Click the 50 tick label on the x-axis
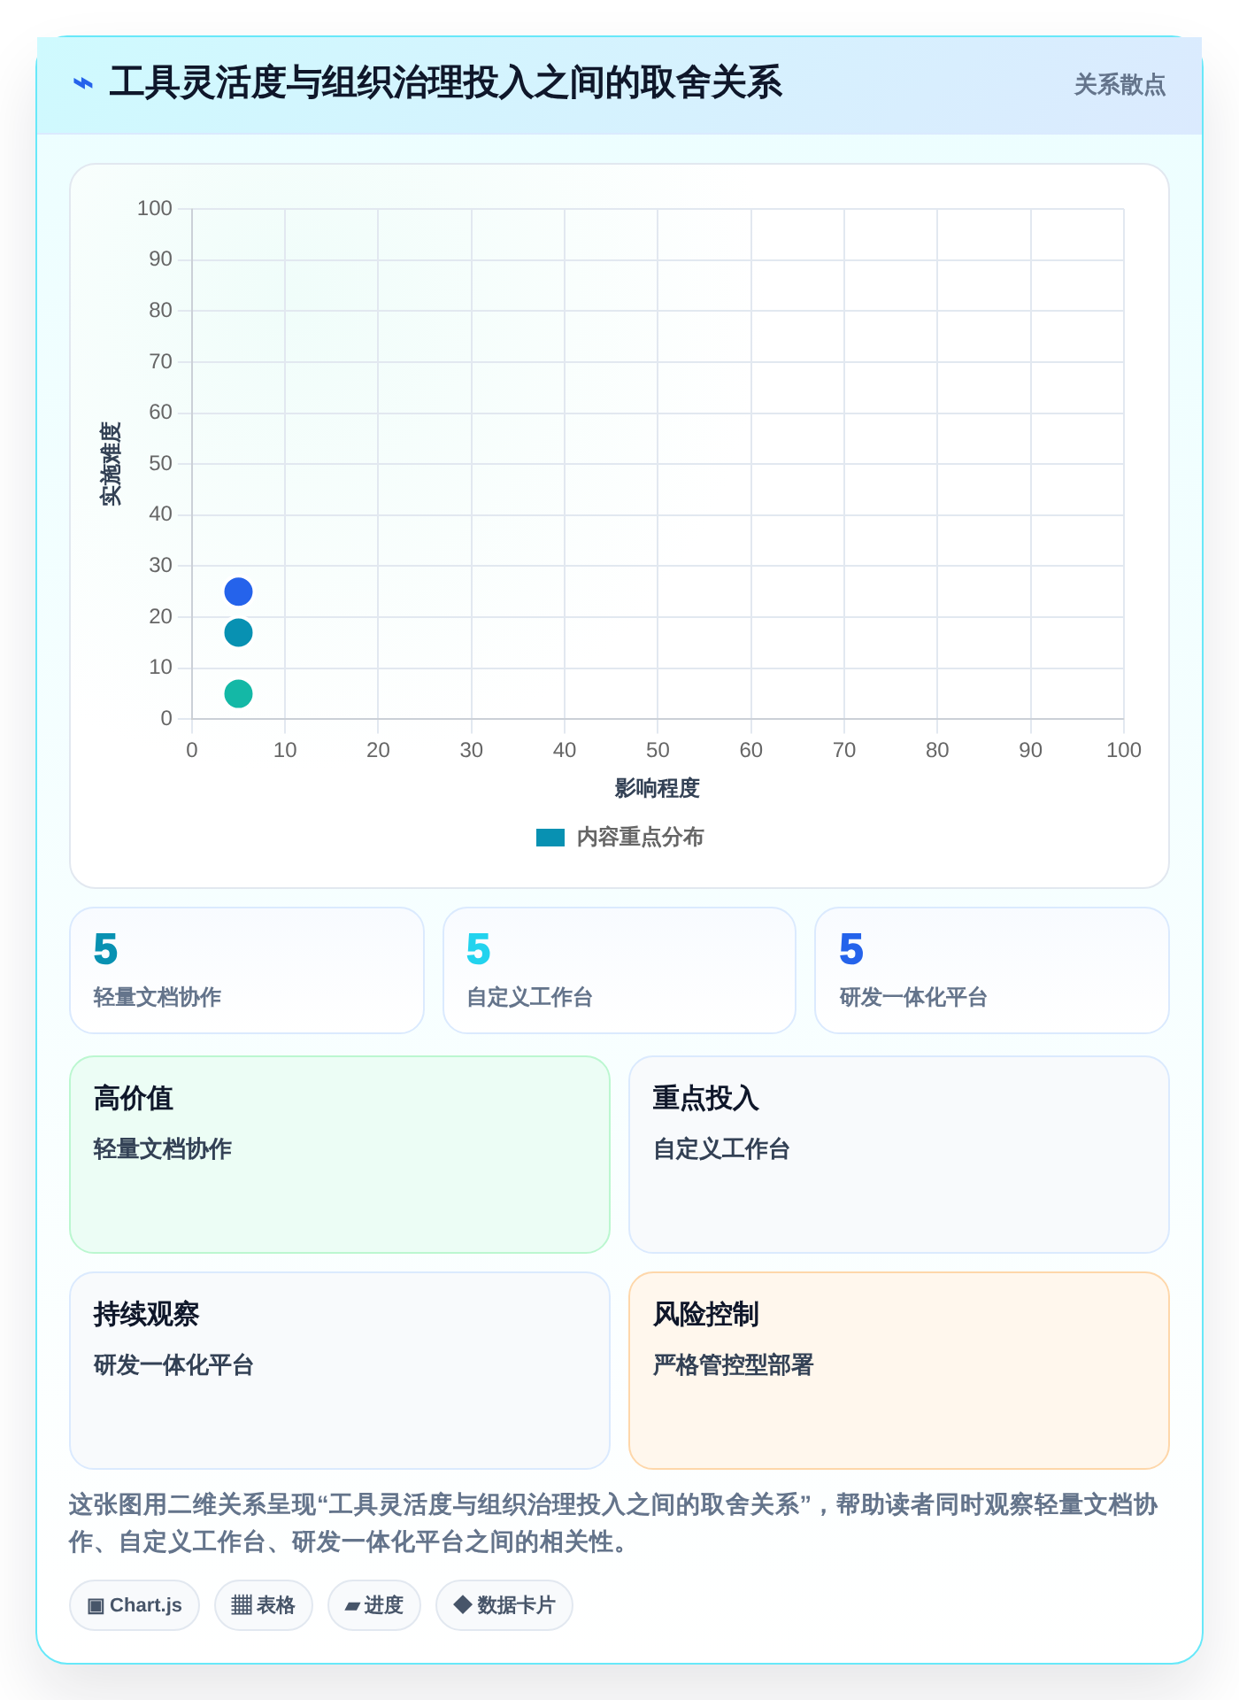1239x1700 pixels. click(x=658, y=750)
